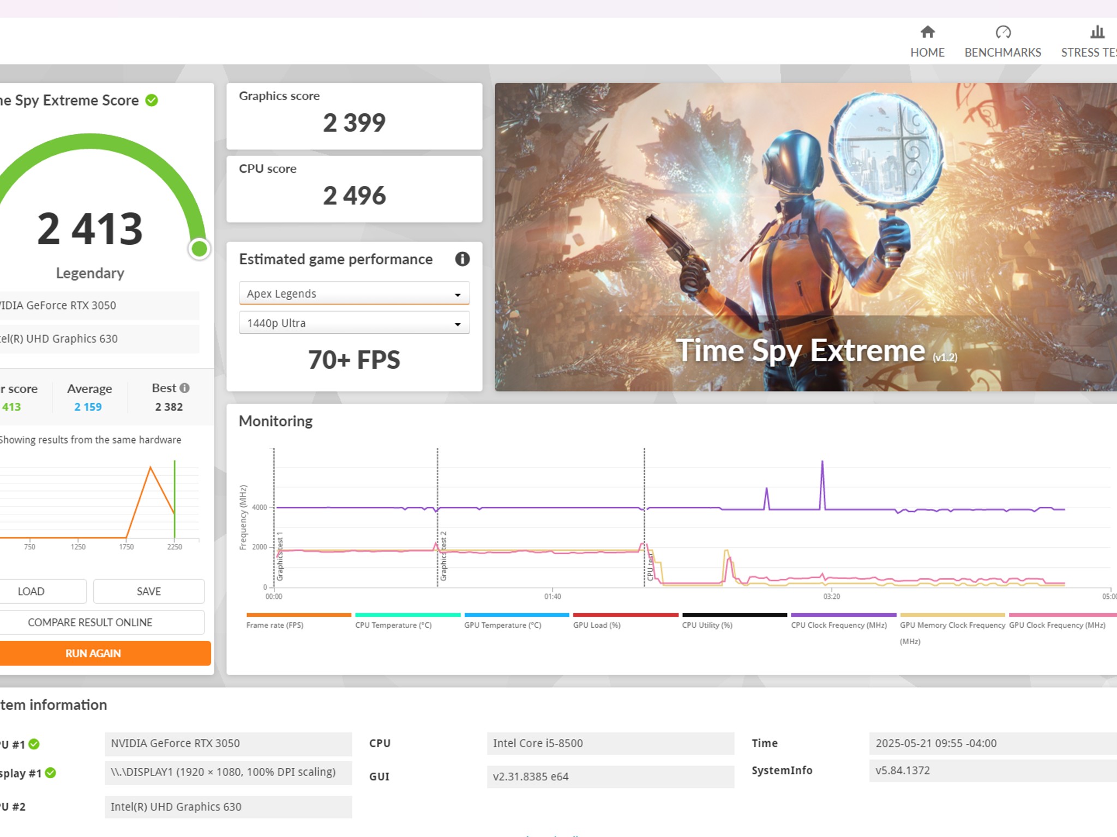1117x837 pixels.
Task: Click info icon next to Best score
Action: (185, 388)
